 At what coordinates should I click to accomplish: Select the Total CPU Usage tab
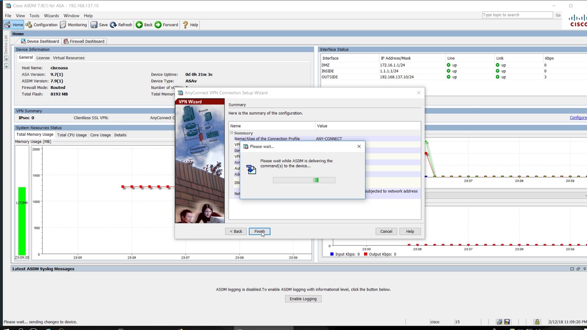(x=72, y=135)
